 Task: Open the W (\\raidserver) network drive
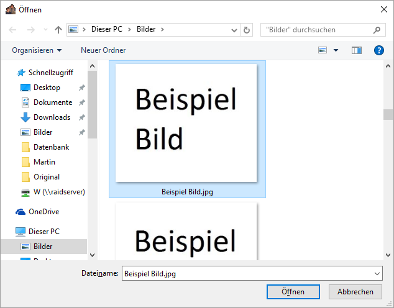coord(58,192)
